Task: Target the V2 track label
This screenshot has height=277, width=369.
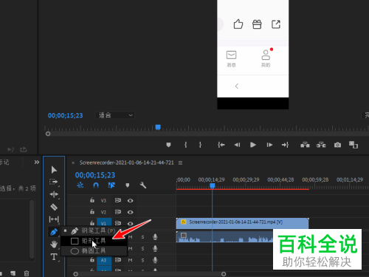Action: point(103,212)
